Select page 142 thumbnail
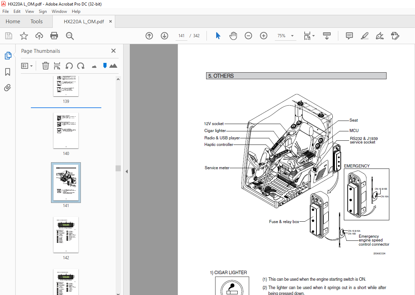415x295 pixels. pyautogui.click(x=66, y=235)
